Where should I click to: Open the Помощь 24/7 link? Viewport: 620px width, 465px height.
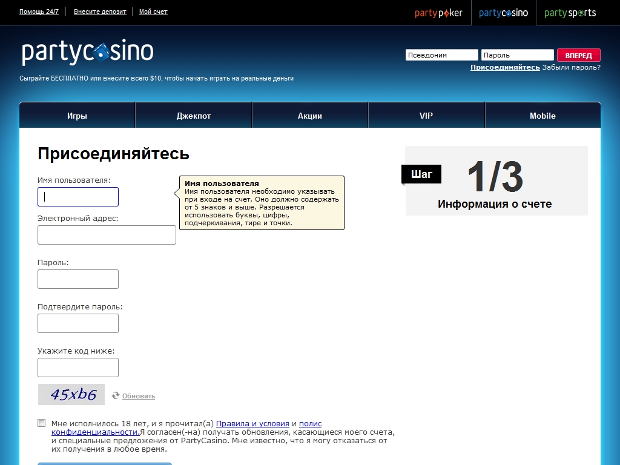tap(39, 12)
